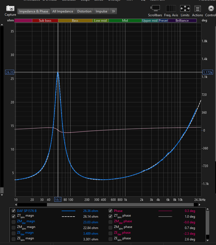Toggle the Scrollbars monitor icon
216x245 pixels.
155,8
